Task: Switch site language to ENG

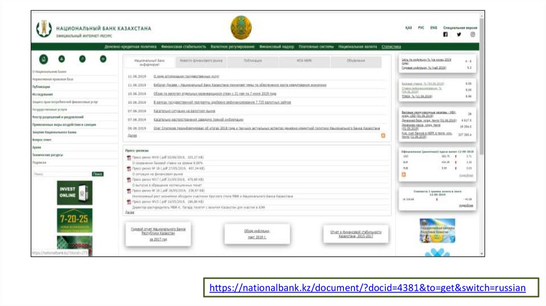Action: tap(433, 28)
